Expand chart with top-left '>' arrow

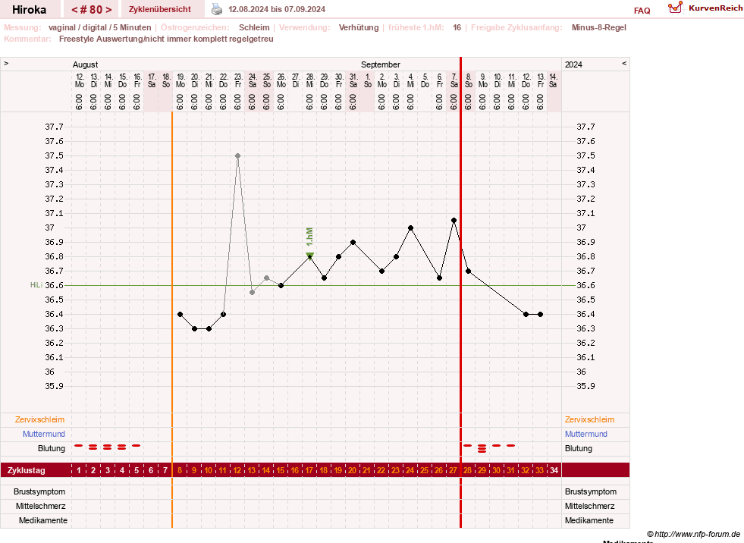click(x=6, y=63)
